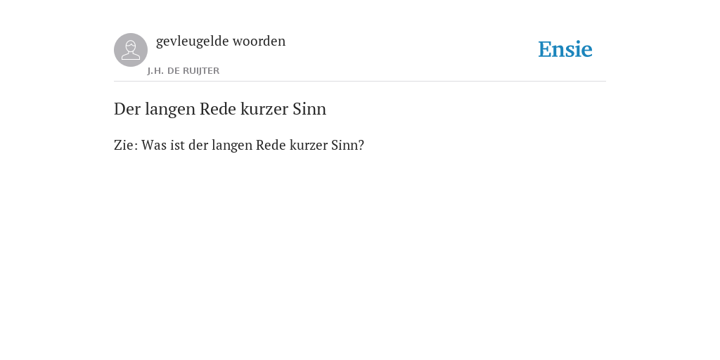Click 'ist' in the body sentence
The image size is (720, 360).
point(177,145)
